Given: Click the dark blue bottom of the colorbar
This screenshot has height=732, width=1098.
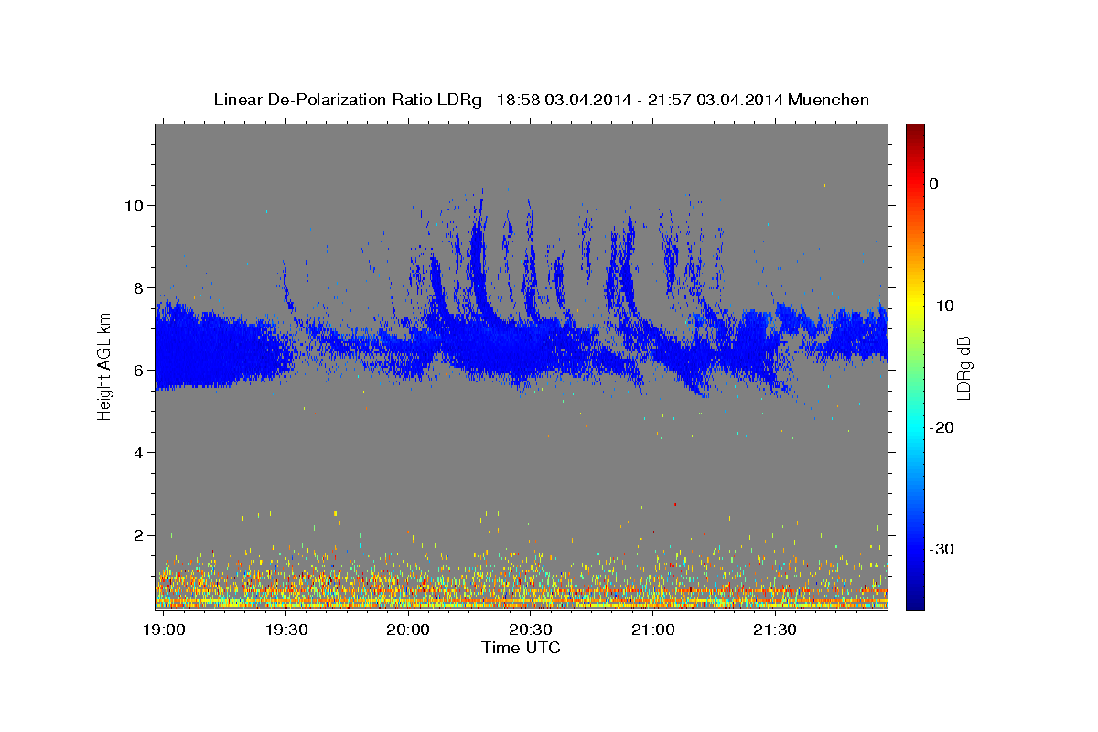Looking at the screenshot, I should [x=915, y=601].
